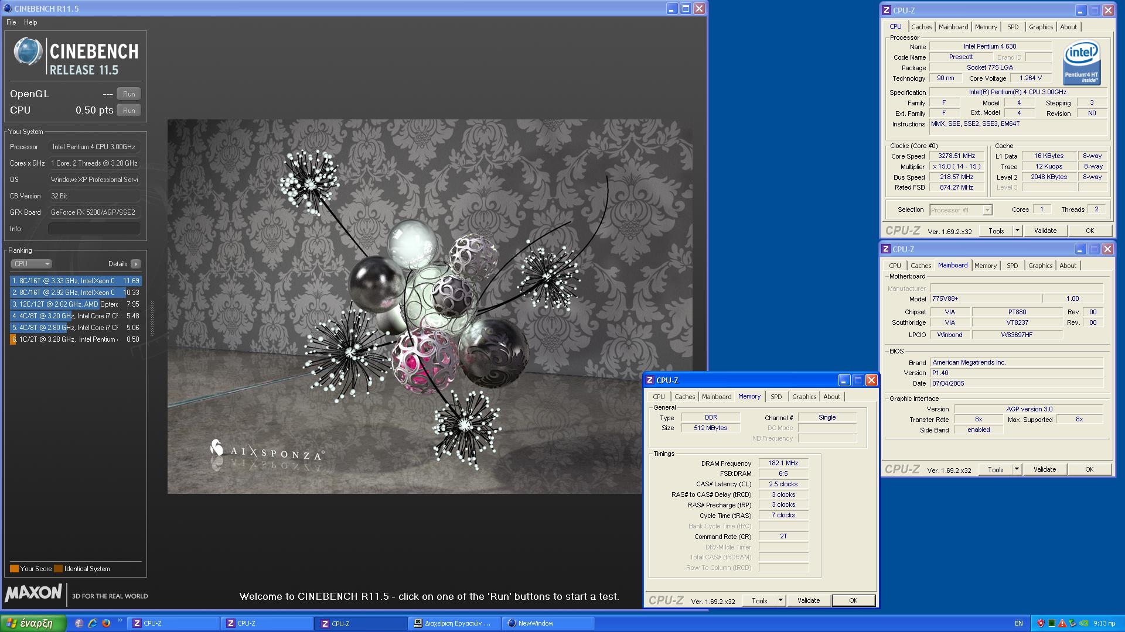Click the Intel Pentium 4 HT logo

coord(1081,63)
